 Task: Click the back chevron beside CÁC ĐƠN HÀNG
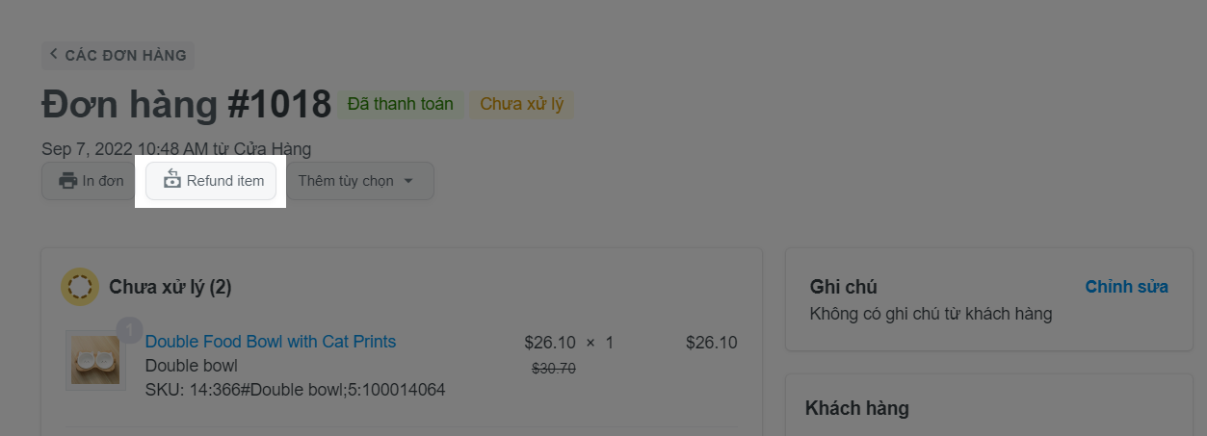(x=54, y=55)
